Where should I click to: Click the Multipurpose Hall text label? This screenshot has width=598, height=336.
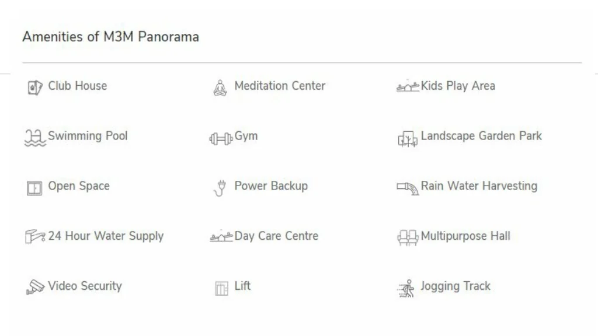[465, 236]
